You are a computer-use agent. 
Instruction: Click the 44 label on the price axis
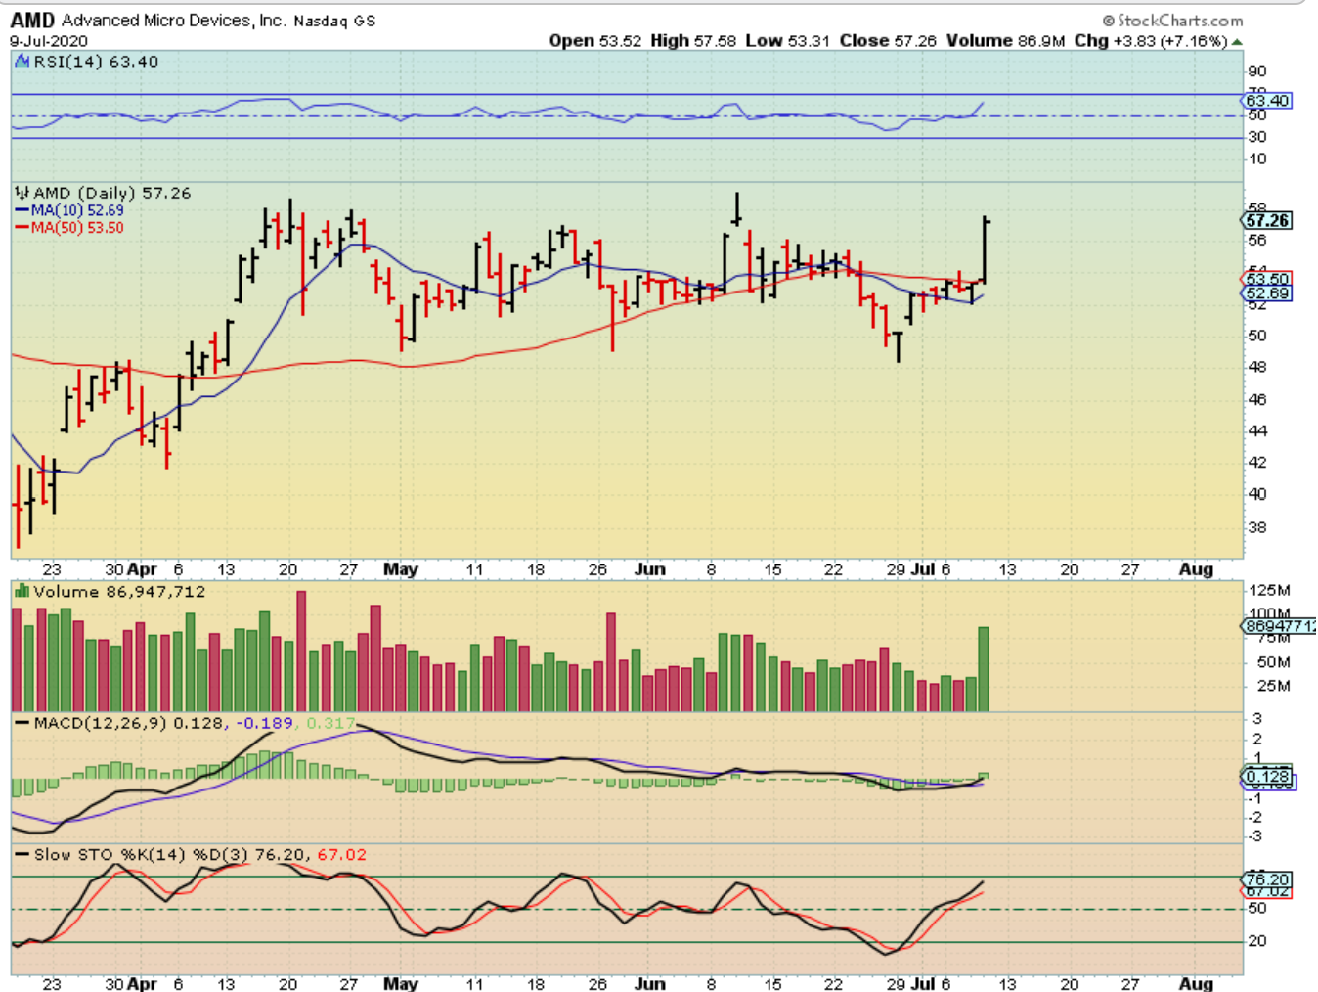point(1257,431)
